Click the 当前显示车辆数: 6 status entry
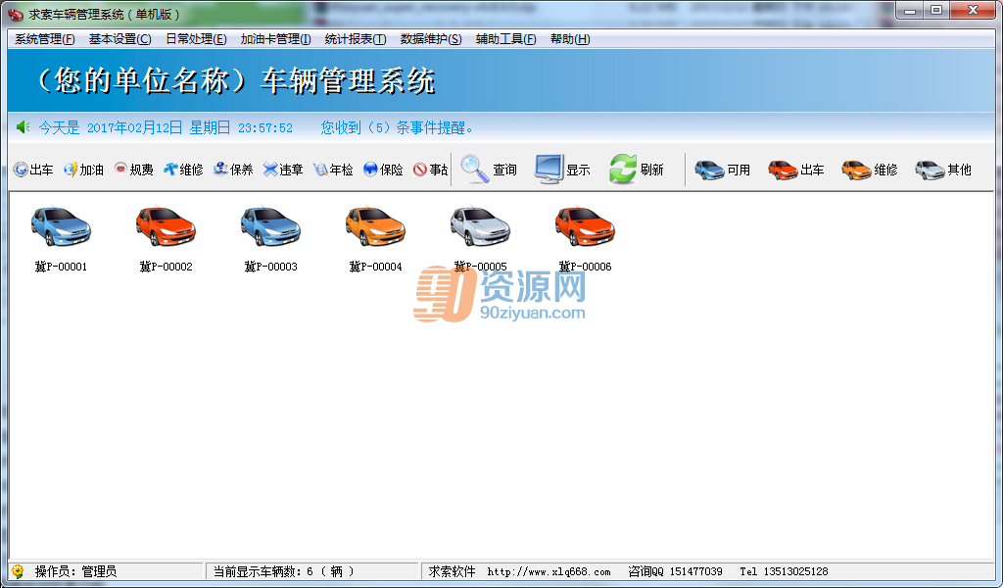The width and height of the screenshot is (1003, 588). pyautogui.click(x=283, y=571)
